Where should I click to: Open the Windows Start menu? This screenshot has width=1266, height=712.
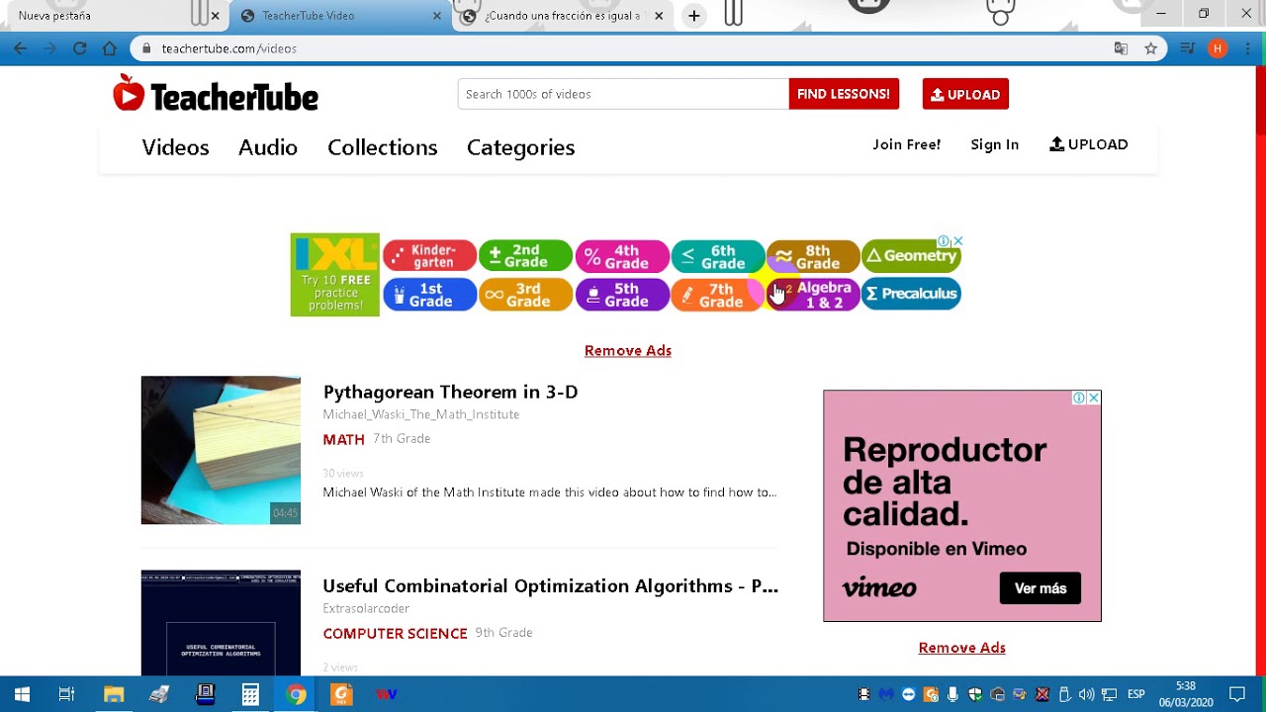(22, 694)
